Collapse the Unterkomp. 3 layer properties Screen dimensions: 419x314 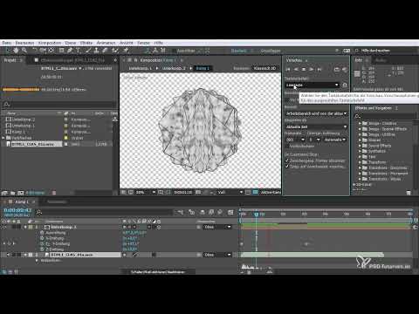25,227
